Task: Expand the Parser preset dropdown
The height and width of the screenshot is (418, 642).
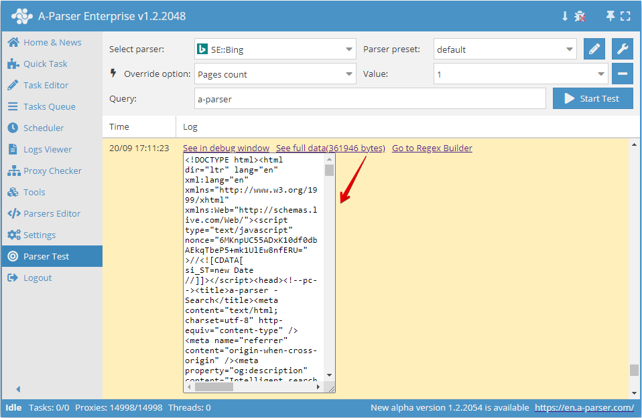Action: (504, 49)
